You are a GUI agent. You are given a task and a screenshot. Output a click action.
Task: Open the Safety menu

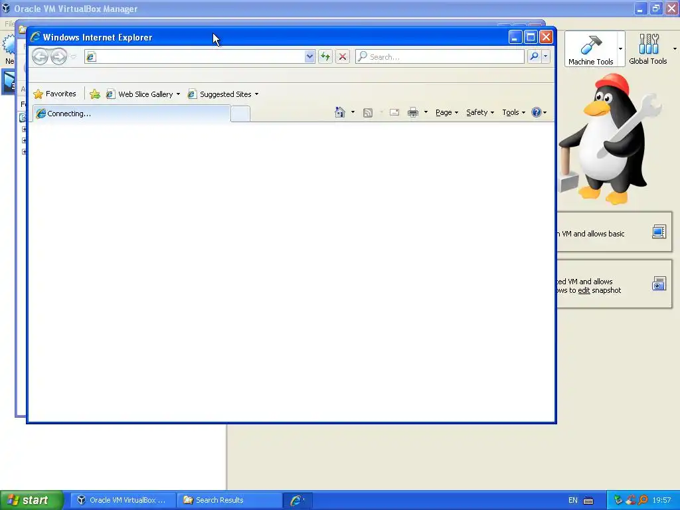pos(480,112)
